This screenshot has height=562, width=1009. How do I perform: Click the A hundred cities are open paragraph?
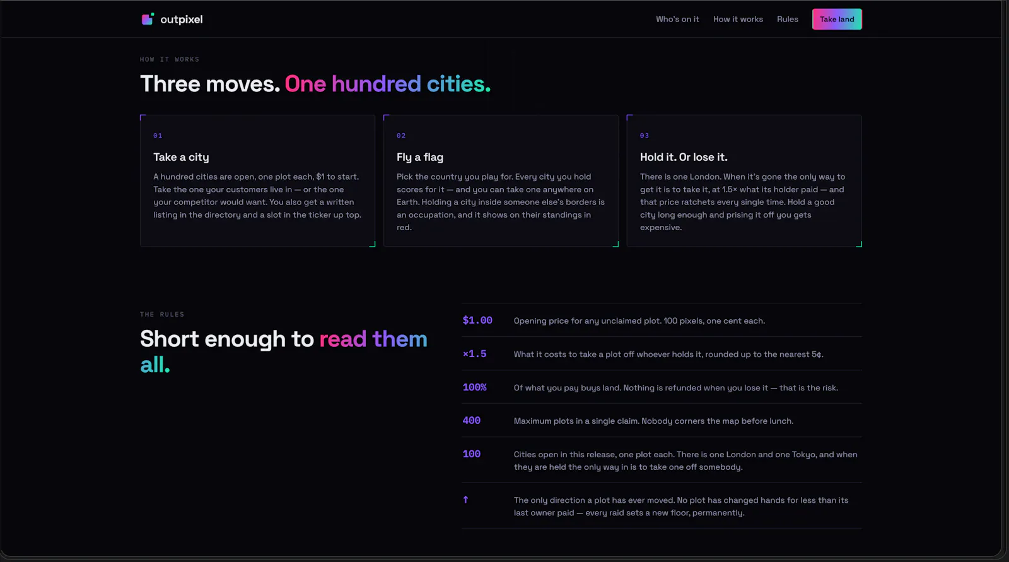tap(257, 196)
